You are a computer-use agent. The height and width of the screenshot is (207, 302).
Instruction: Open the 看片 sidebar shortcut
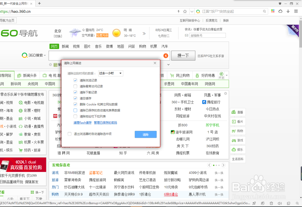coord(238,122)
